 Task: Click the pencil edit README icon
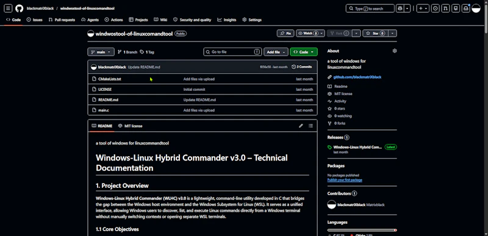tap(301, 126)
